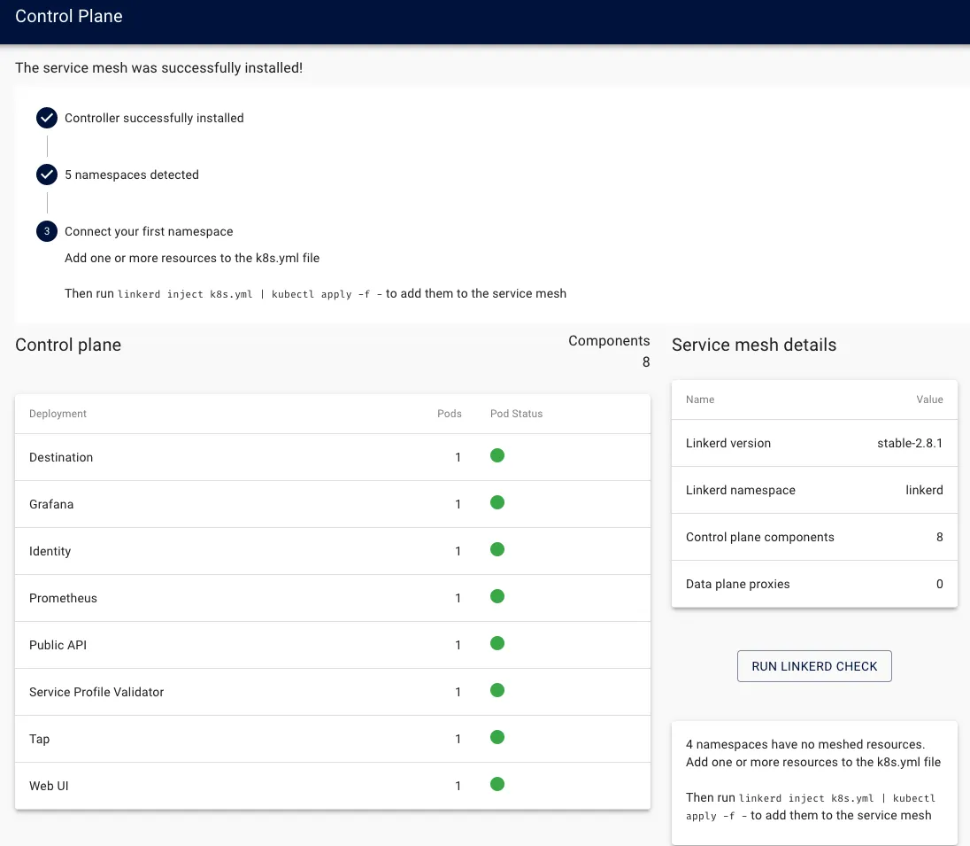Click the Identity green pod status dot

coord(497,550)
